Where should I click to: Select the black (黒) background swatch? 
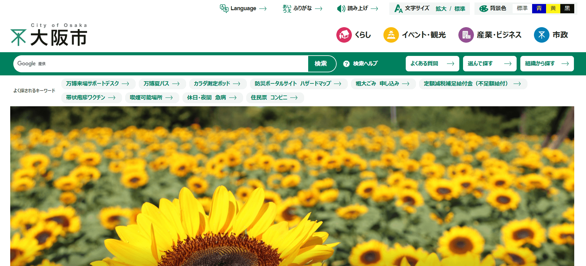[x=567, y=8]
